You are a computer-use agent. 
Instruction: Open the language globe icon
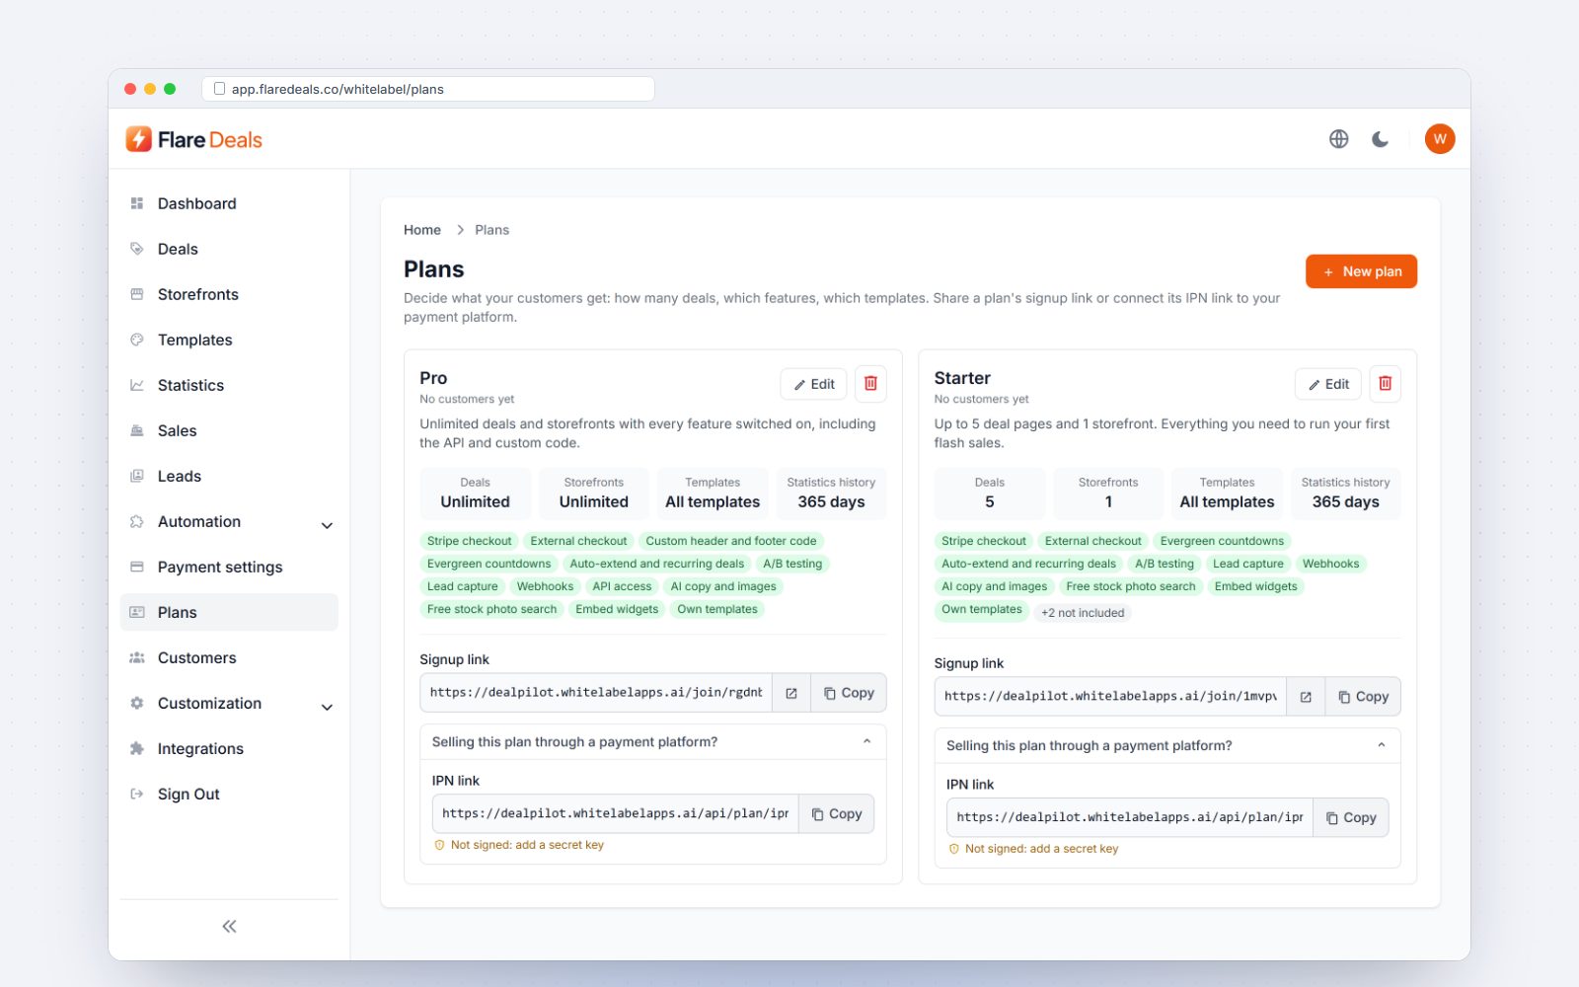coord(1338,139)
